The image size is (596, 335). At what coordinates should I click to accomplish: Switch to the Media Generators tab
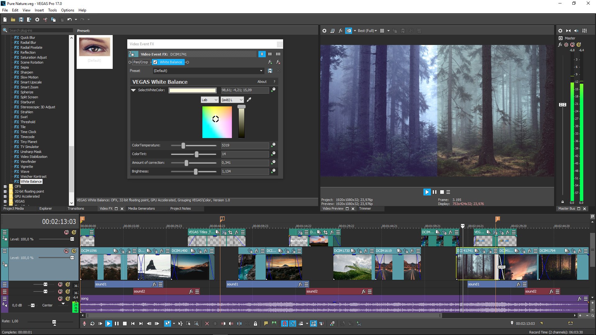[141, 208]
